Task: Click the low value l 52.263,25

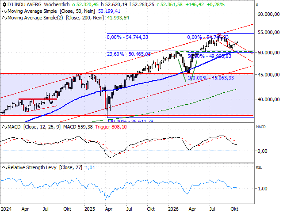Action: tap(142, 4)
